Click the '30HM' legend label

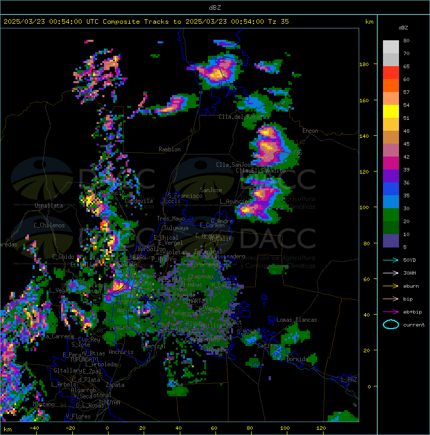[409, 273]
